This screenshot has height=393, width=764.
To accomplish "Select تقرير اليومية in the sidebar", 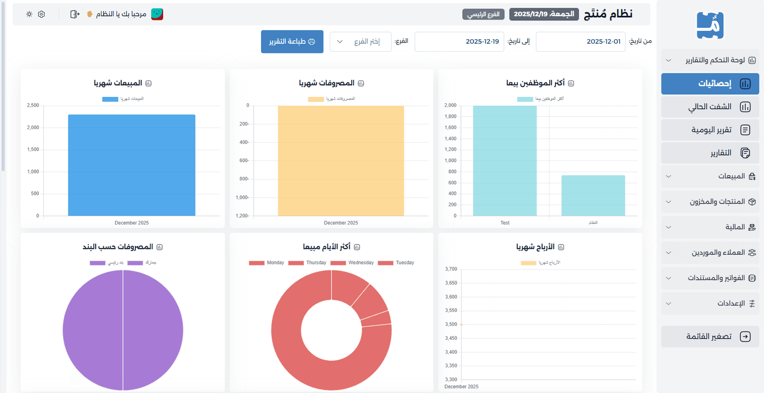I will coord(710,130).
